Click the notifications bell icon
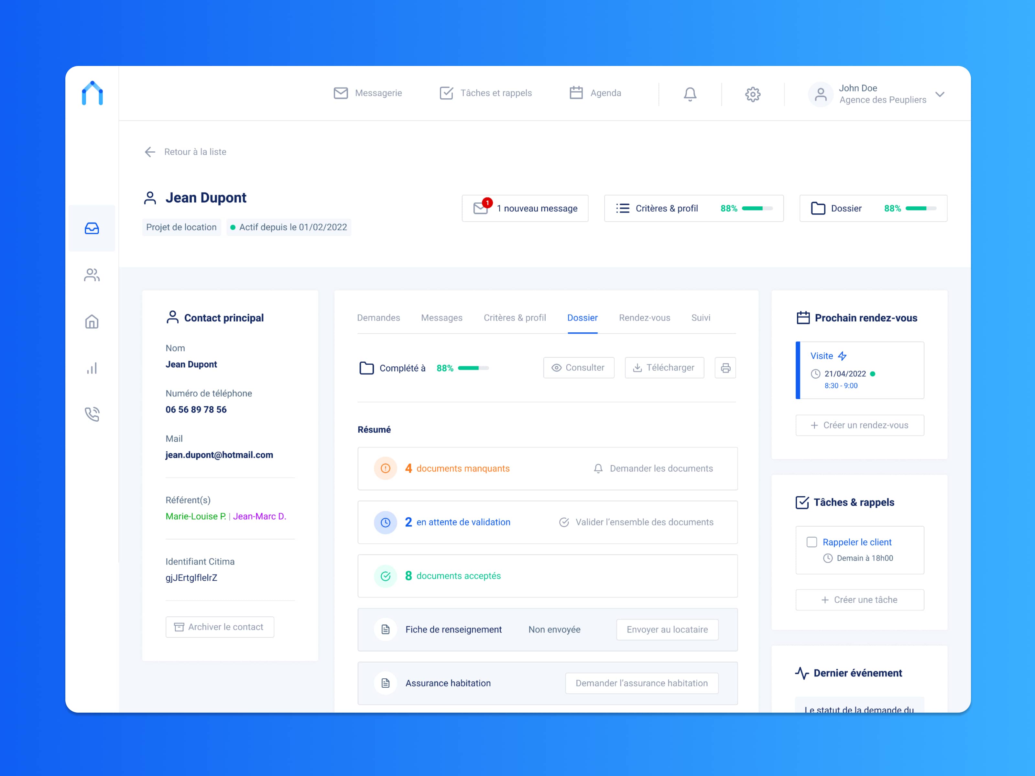The height and width of the screenshot is (776, 1035). (690, 94)
